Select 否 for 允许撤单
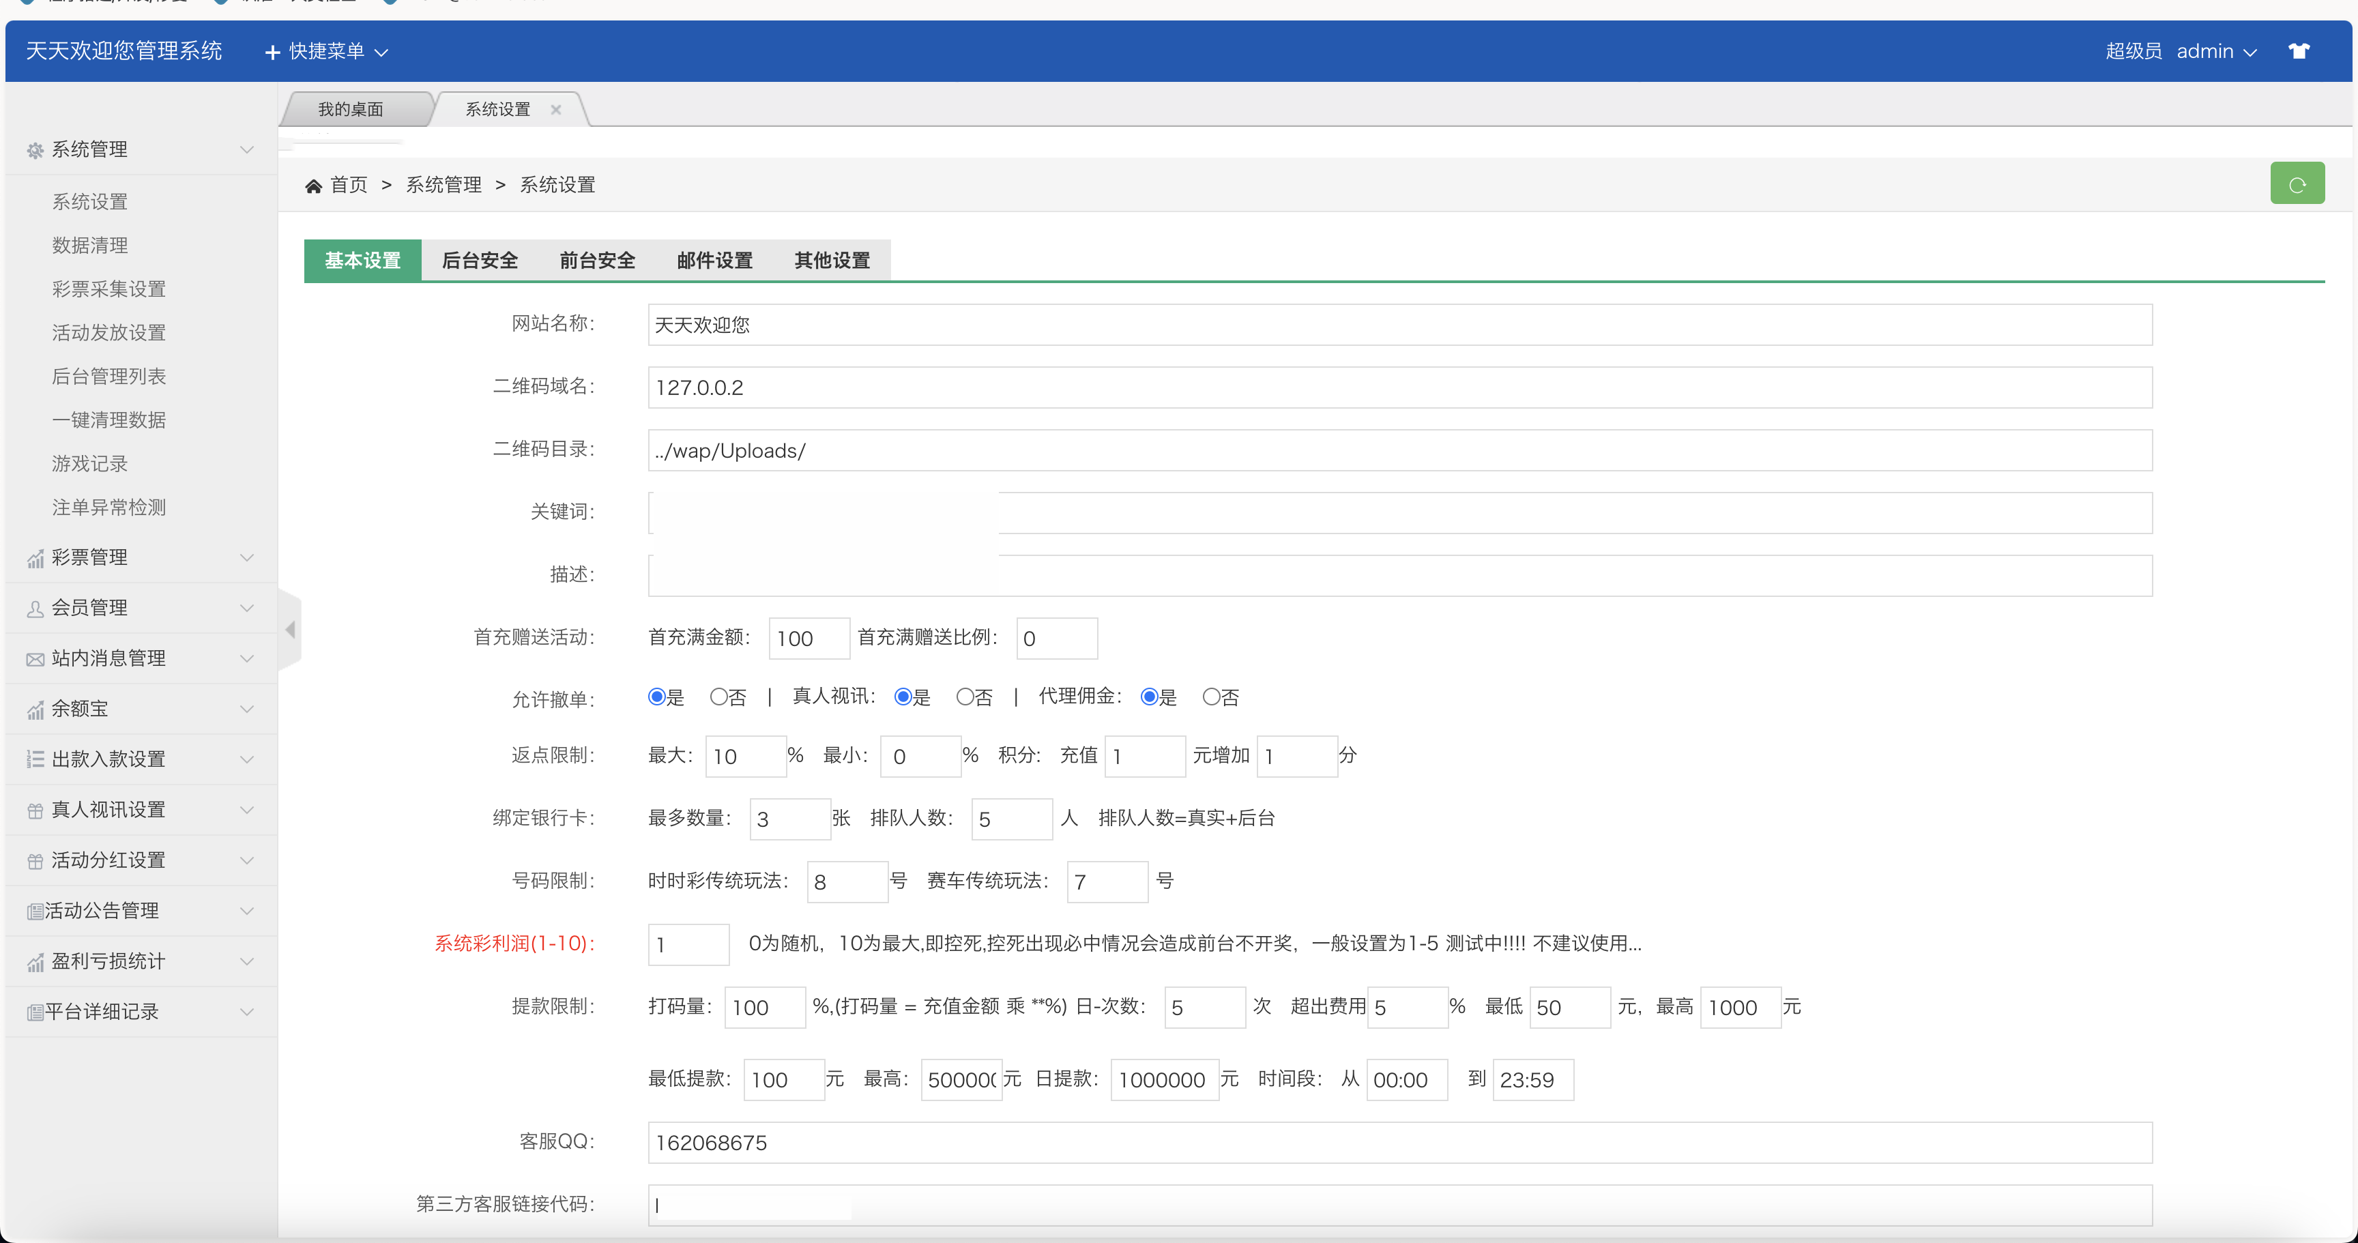This screenshot has height=1243, width=2358. click(x=718, y=697)
